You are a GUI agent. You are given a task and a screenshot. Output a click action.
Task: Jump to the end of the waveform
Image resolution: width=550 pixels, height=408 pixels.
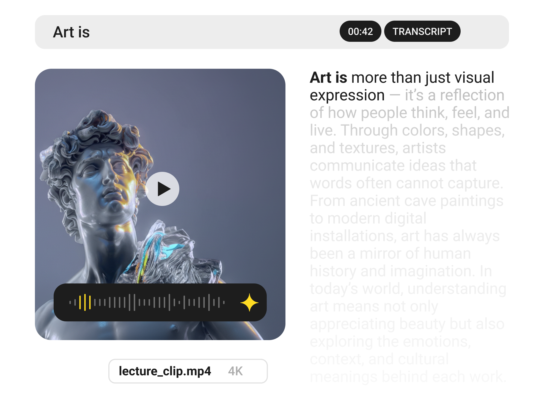[224, 302]
